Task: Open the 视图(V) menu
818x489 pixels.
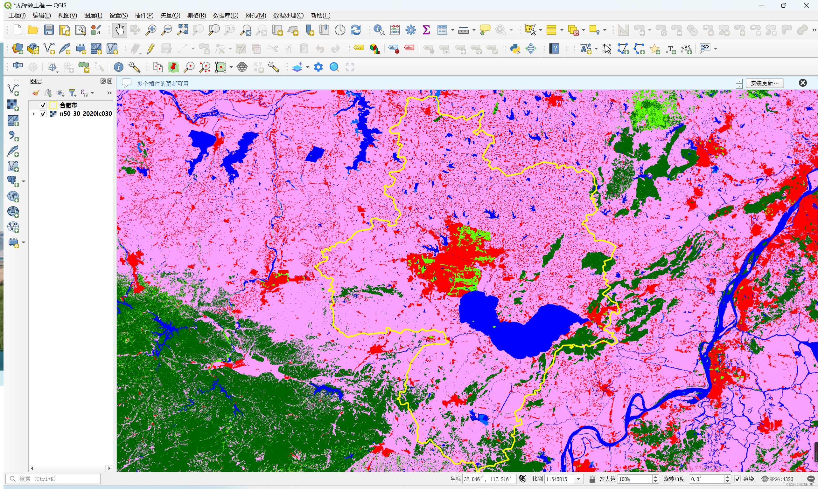Action: tap(67, 16)
